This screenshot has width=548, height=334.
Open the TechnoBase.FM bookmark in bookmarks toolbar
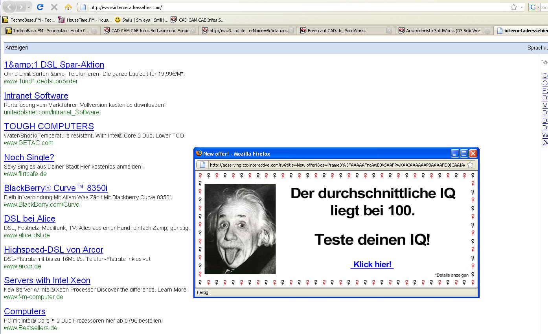click(x=29, y=20)
